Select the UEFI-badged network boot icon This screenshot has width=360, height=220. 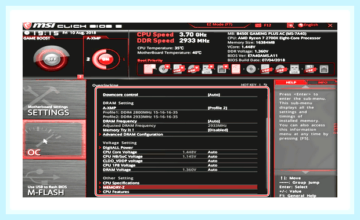coord(222,69)
